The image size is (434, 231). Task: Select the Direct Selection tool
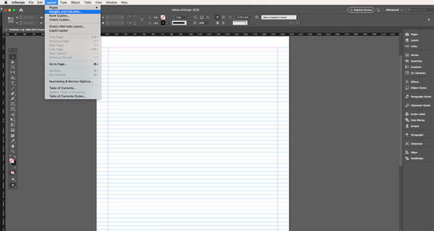tap(13, 62)
